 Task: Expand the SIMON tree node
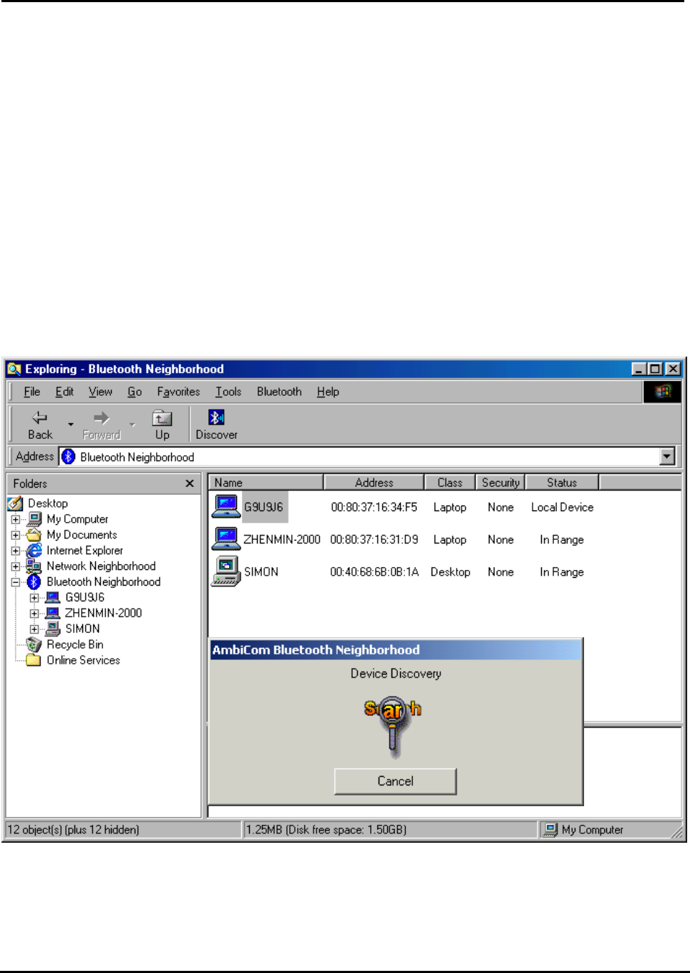tap(34, 629)
